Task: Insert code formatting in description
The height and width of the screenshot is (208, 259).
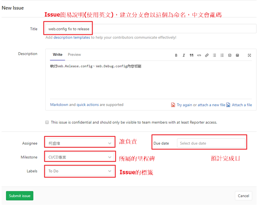Action: tap(199, 55)
